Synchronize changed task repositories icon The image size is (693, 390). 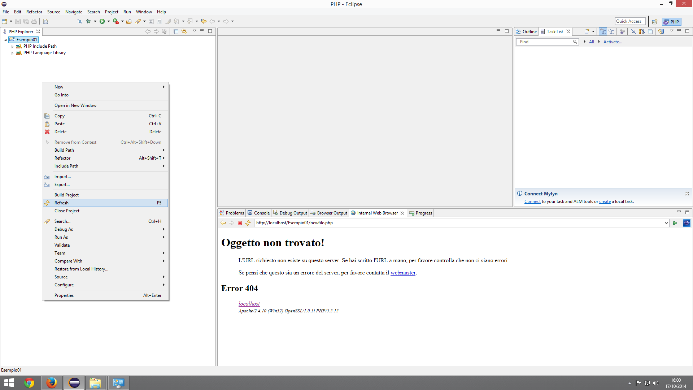661,31
